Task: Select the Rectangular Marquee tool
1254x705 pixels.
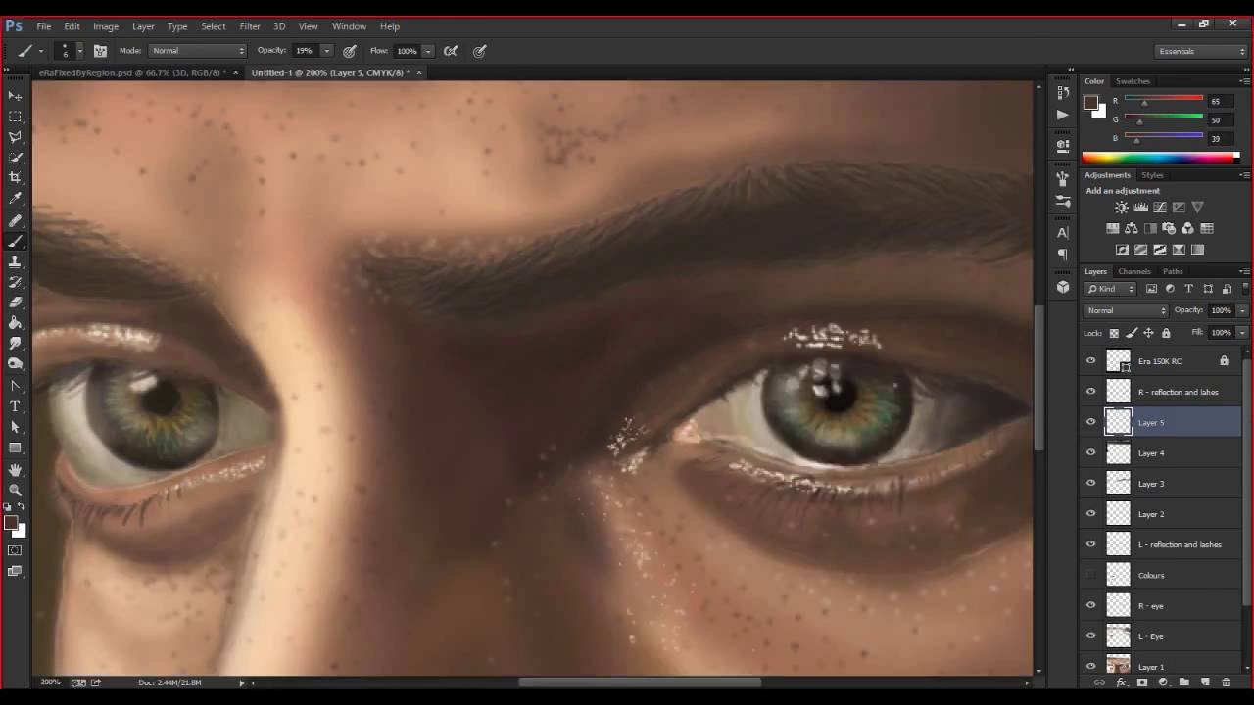Action: pos(15,117)
